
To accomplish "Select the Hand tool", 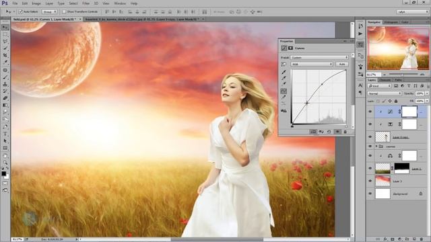I will tap(5, 155).
